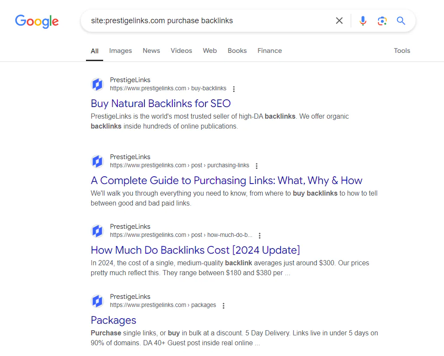This screenshot has height=356, width=444.
Task: Click snippet "Purchase single links, or buy in bulk"
Action: pos(234,338)
